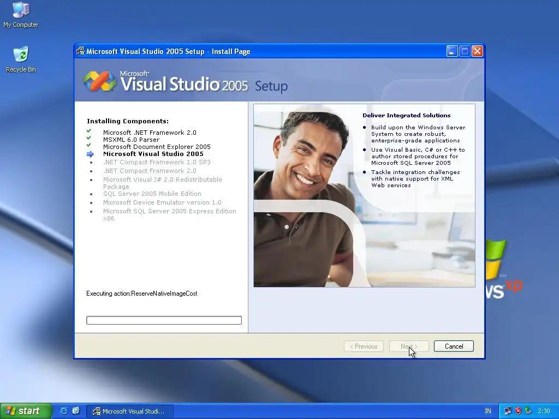Select the MSXML 6.0 Parser entry
559x419 pixels.
point(131,140)
